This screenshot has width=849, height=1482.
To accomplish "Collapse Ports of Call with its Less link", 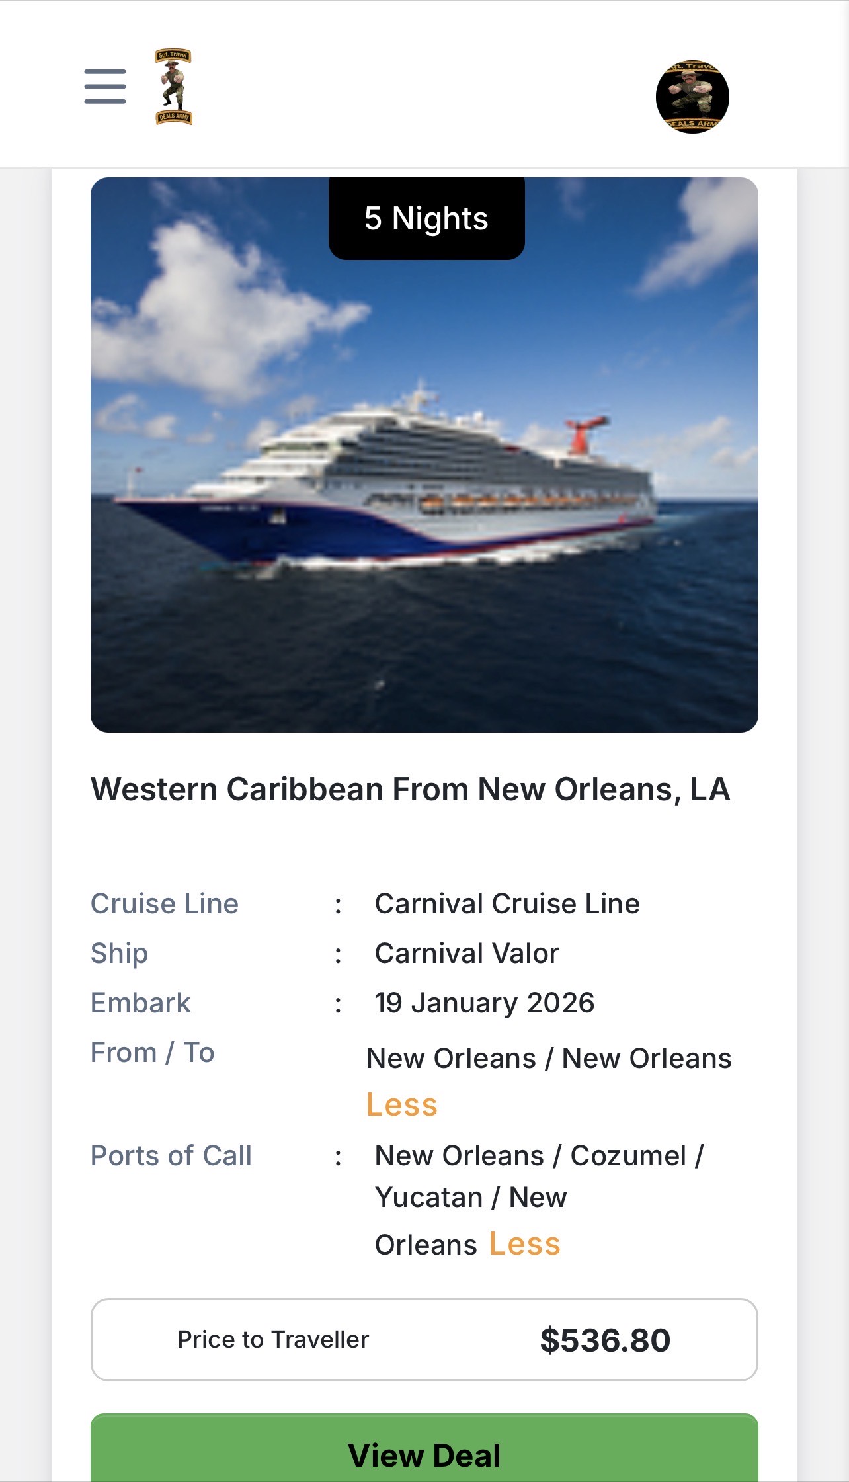I will point(525,1244).
